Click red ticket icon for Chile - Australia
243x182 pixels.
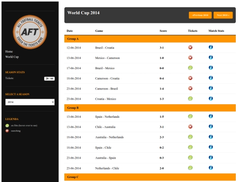click(x=190, y=127)
